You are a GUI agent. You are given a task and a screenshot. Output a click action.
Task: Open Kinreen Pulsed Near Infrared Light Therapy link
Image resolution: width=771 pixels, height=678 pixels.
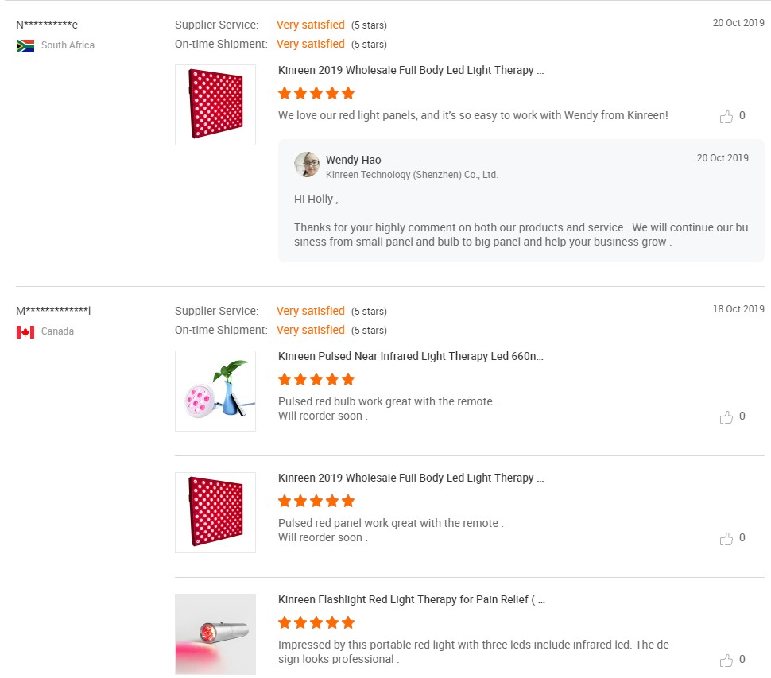point(411,356)
